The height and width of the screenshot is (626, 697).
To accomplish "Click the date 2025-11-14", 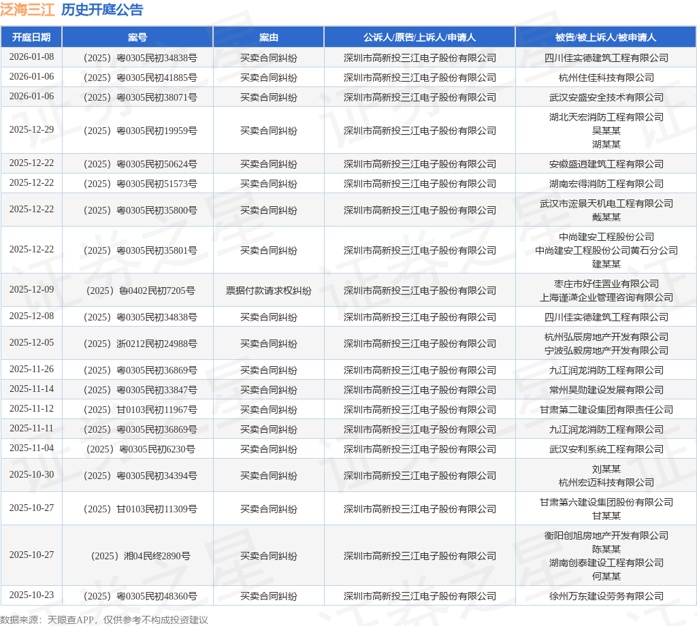I will [31, 389].
